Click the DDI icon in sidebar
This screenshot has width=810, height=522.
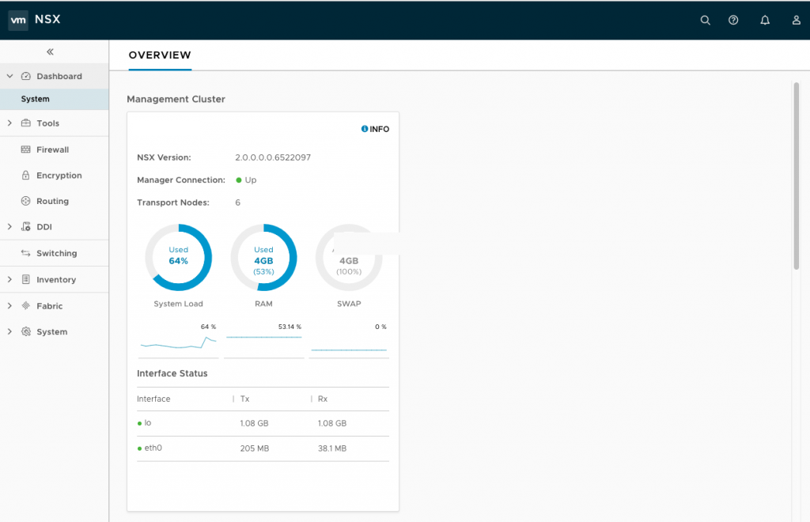[26, 227]
